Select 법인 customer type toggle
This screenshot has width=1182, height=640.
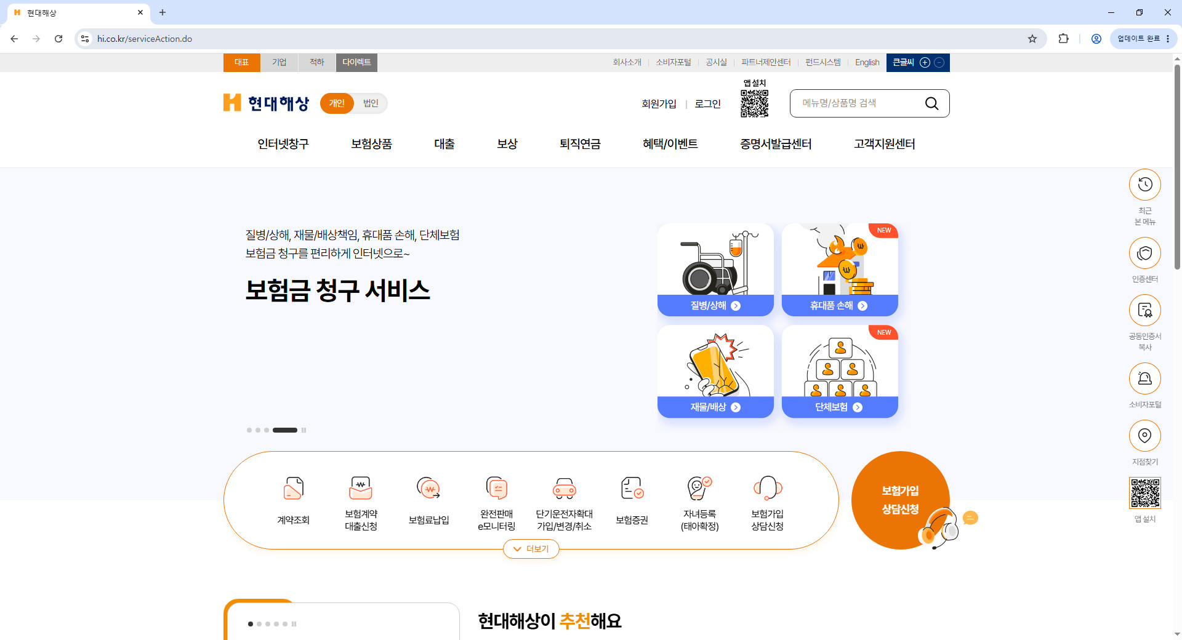click(371, 103)
